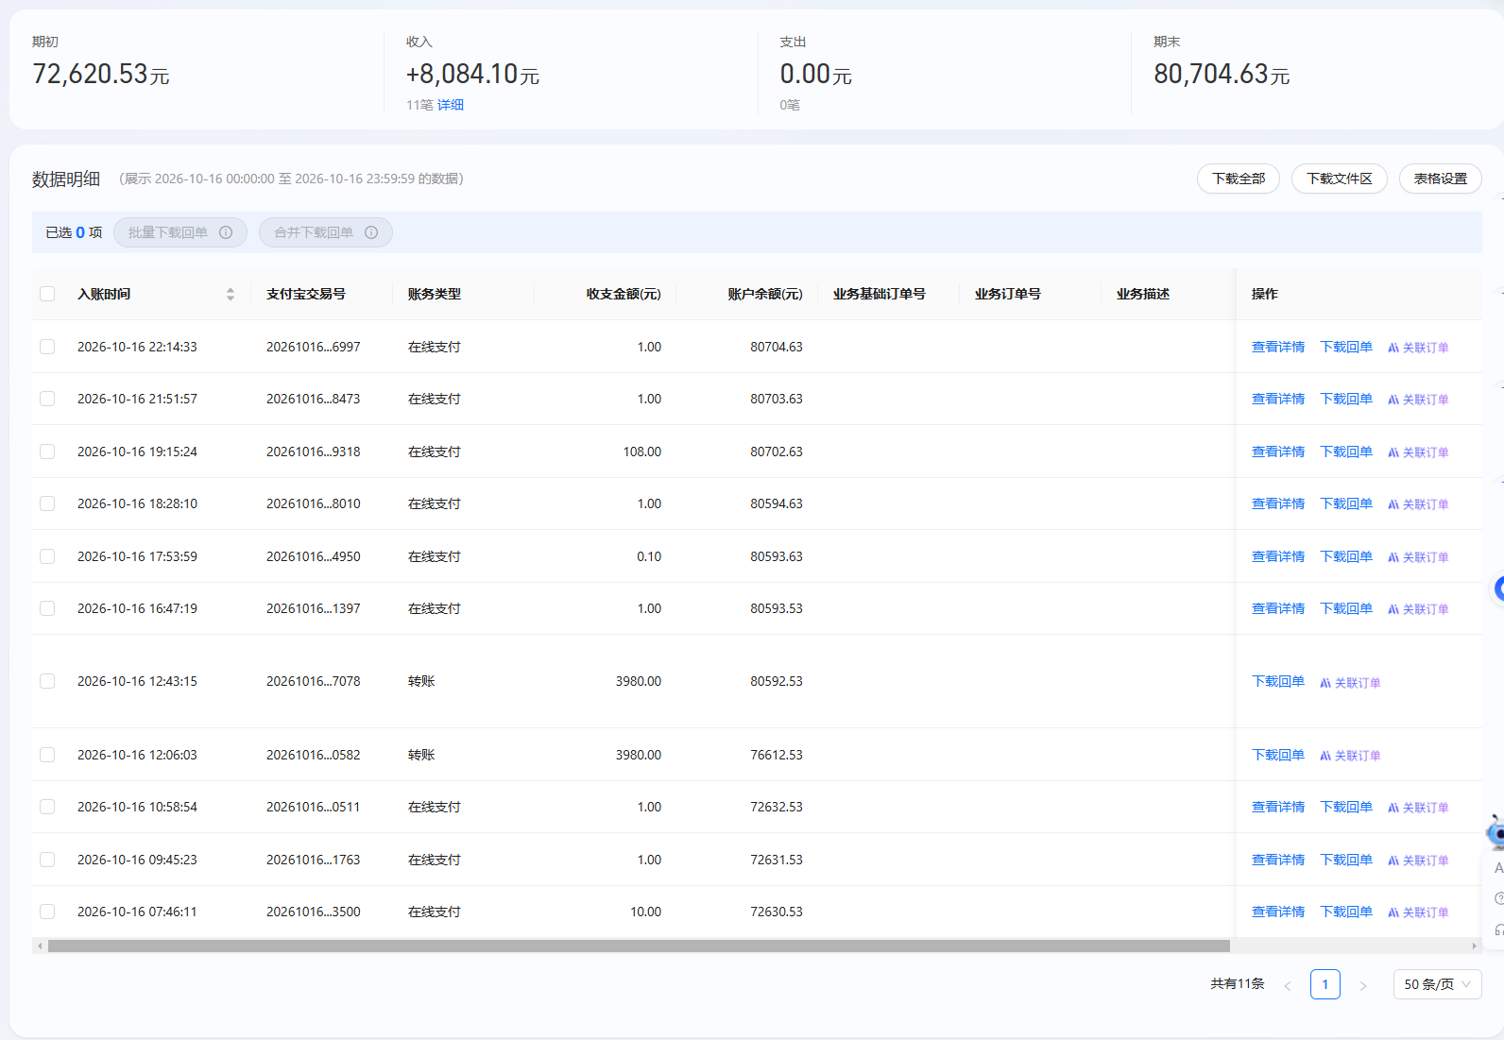View details of transaction 20261016...3500
The height and width of the screenshot is (1040, 1504).
click(1278, 912)
